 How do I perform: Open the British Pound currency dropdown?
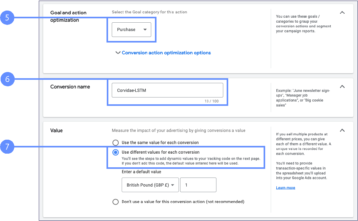point(150,185)
